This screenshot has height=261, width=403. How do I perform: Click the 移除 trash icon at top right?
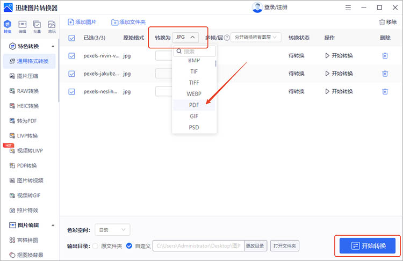coord(382,22)
